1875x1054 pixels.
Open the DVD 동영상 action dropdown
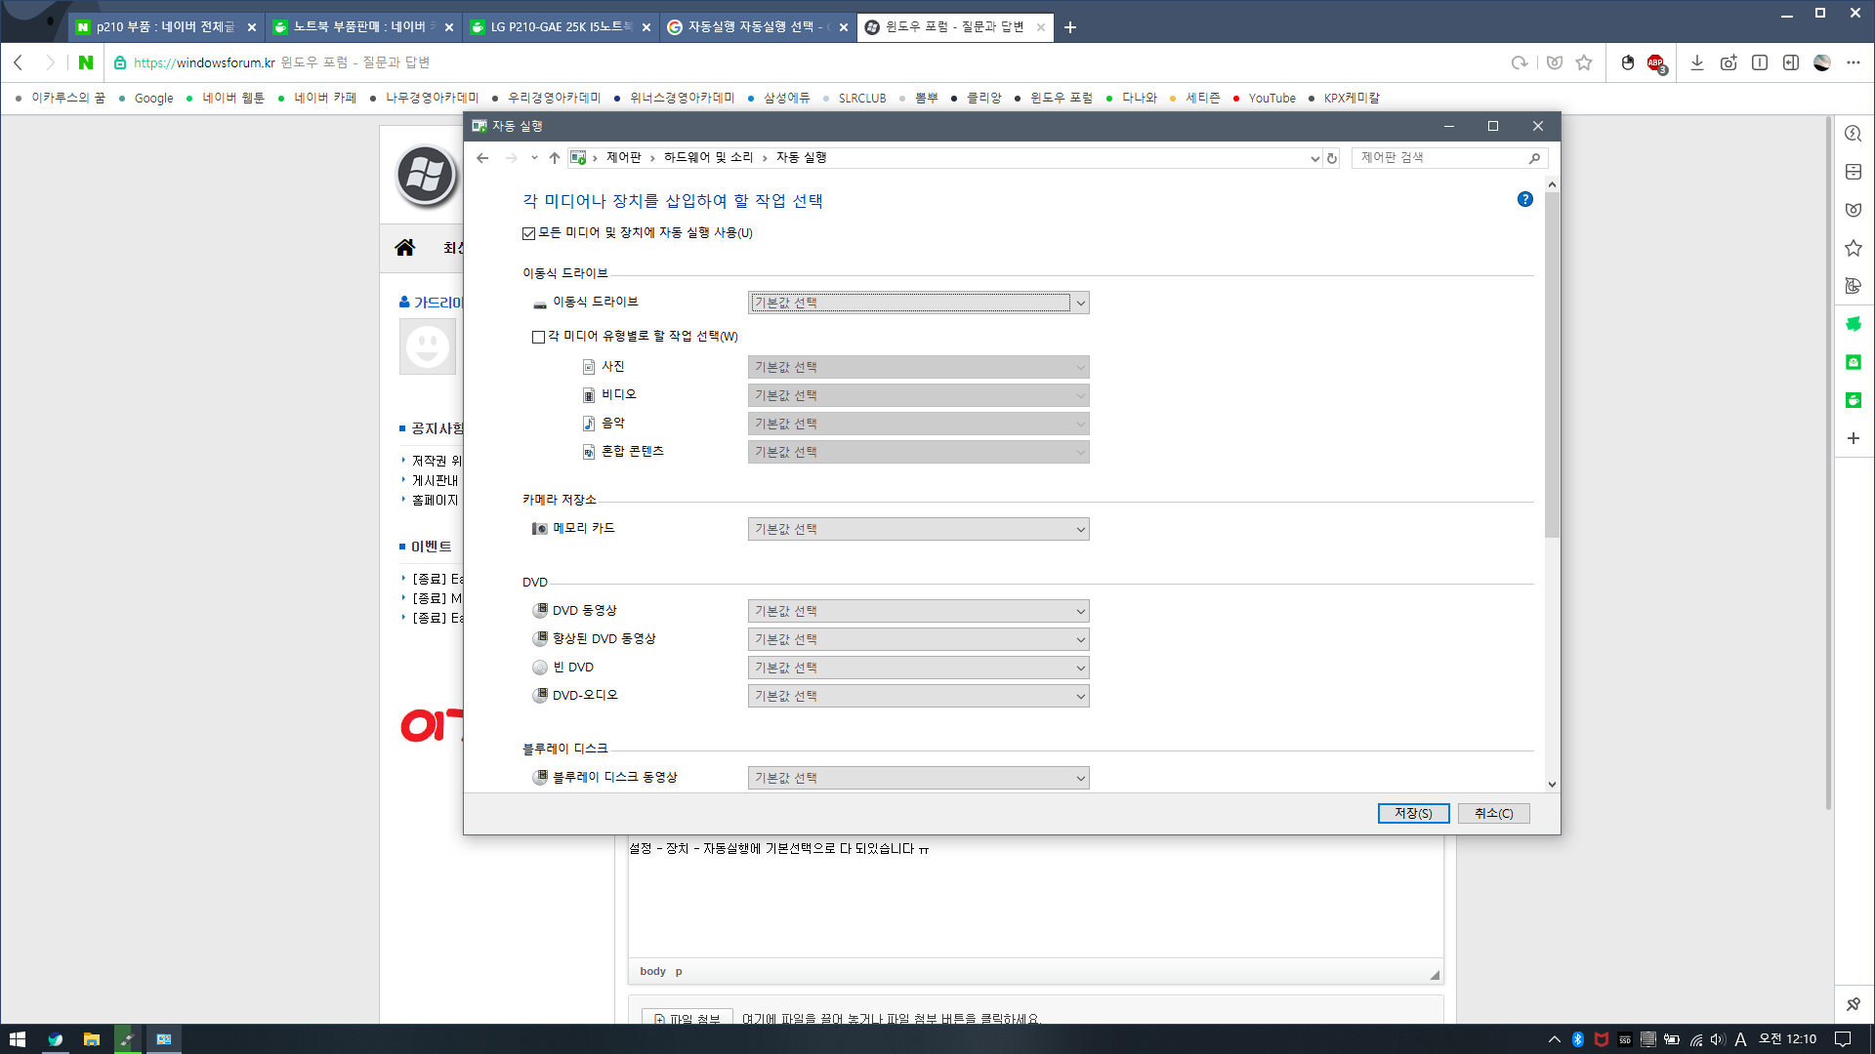918,611
